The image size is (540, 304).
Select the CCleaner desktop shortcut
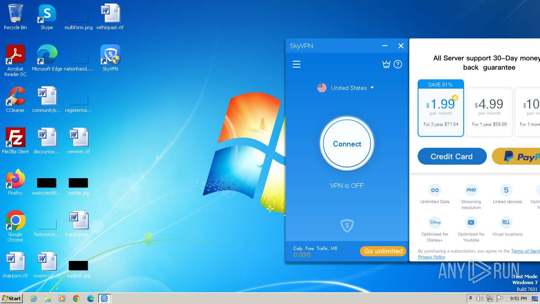15,100
